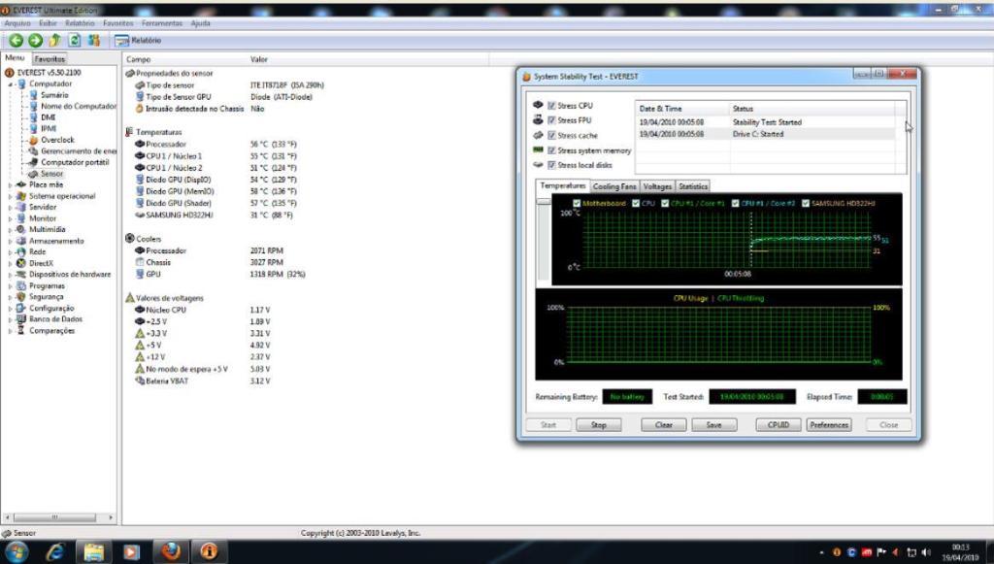Image resolution: width=994 pixels, height=564 pixels.
Task: Switch to the Statistics tab
Action: [693, 187]
